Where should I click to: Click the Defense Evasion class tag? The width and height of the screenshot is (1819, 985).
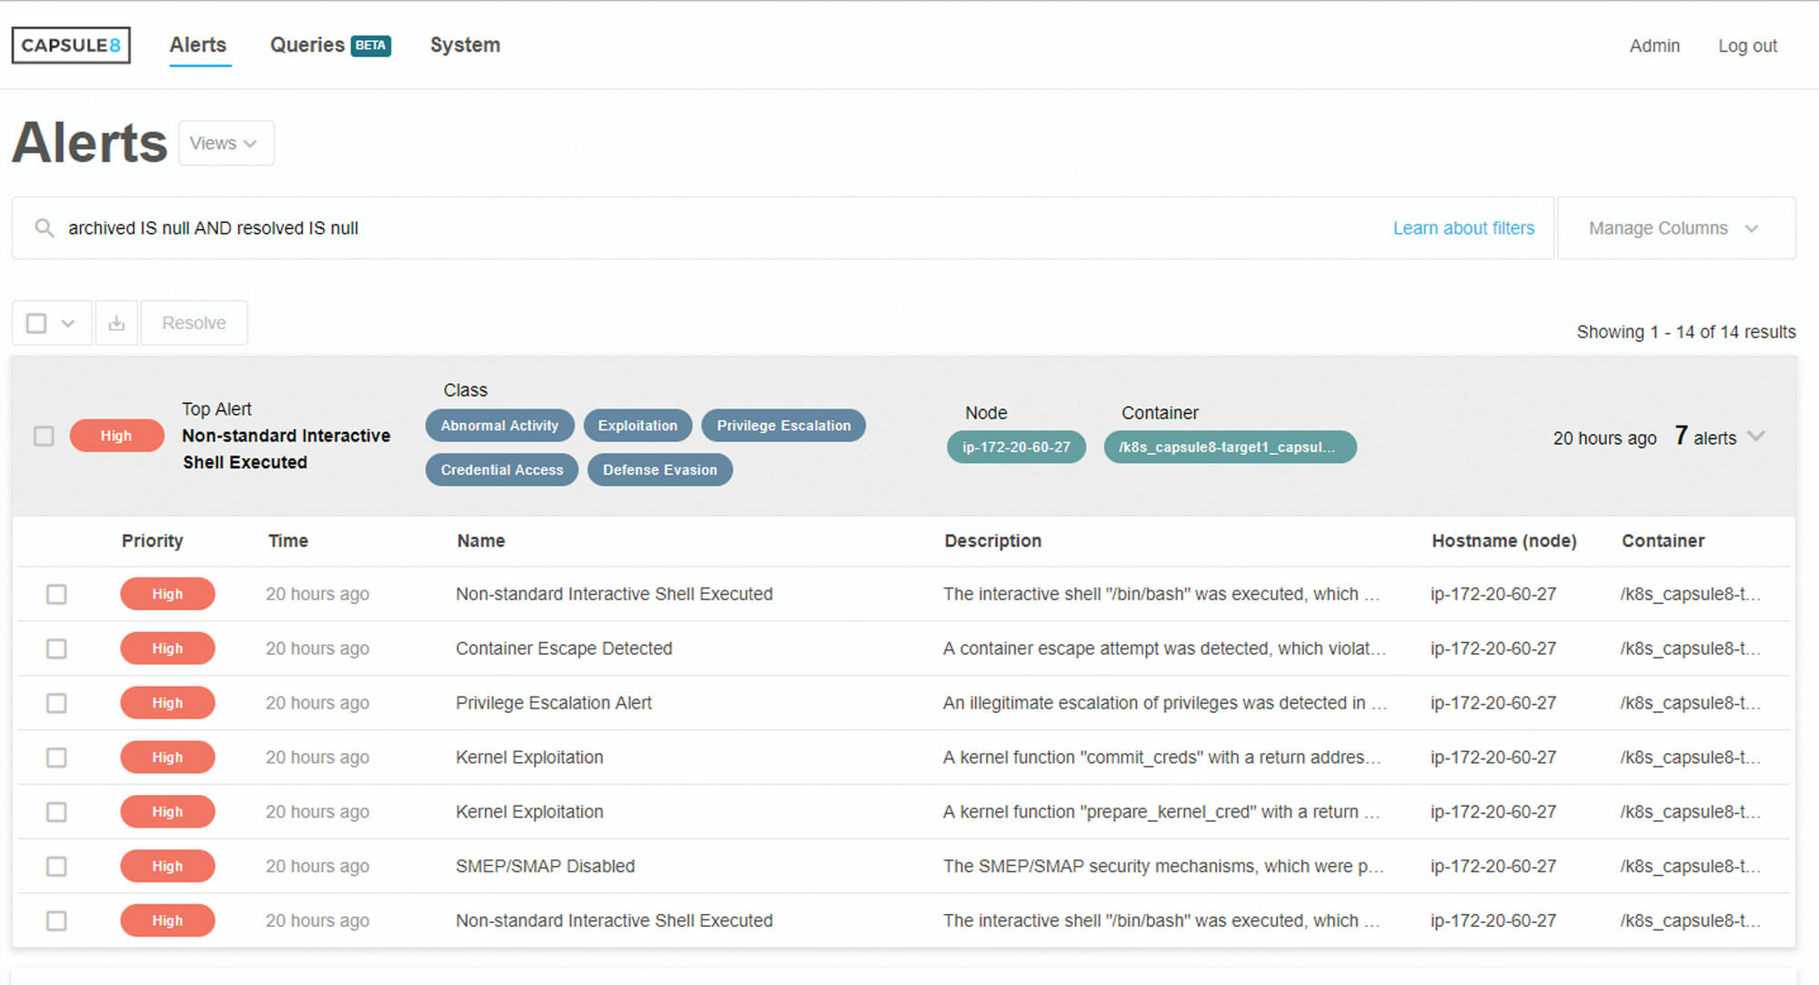[x=659, y=470]
